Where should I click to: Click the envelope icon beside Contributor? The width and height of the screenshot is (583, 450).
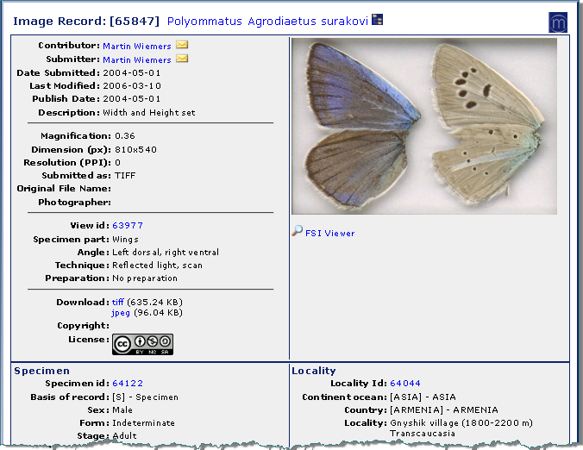182,46
